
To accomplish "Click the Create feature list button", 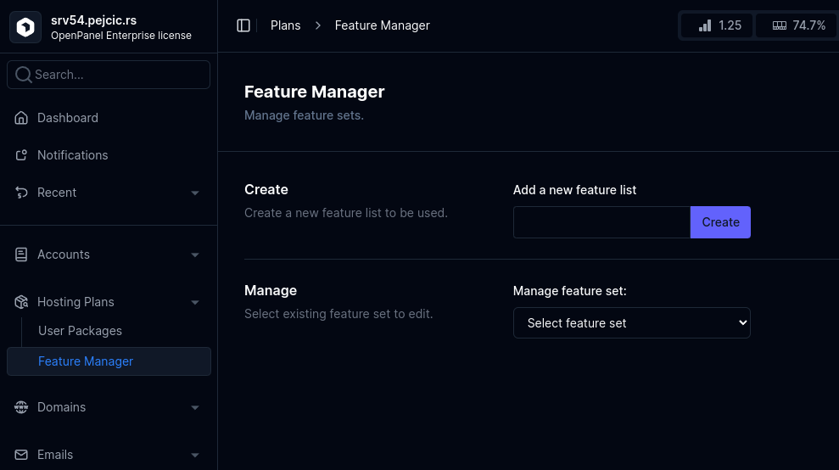I will coord(720,222).
